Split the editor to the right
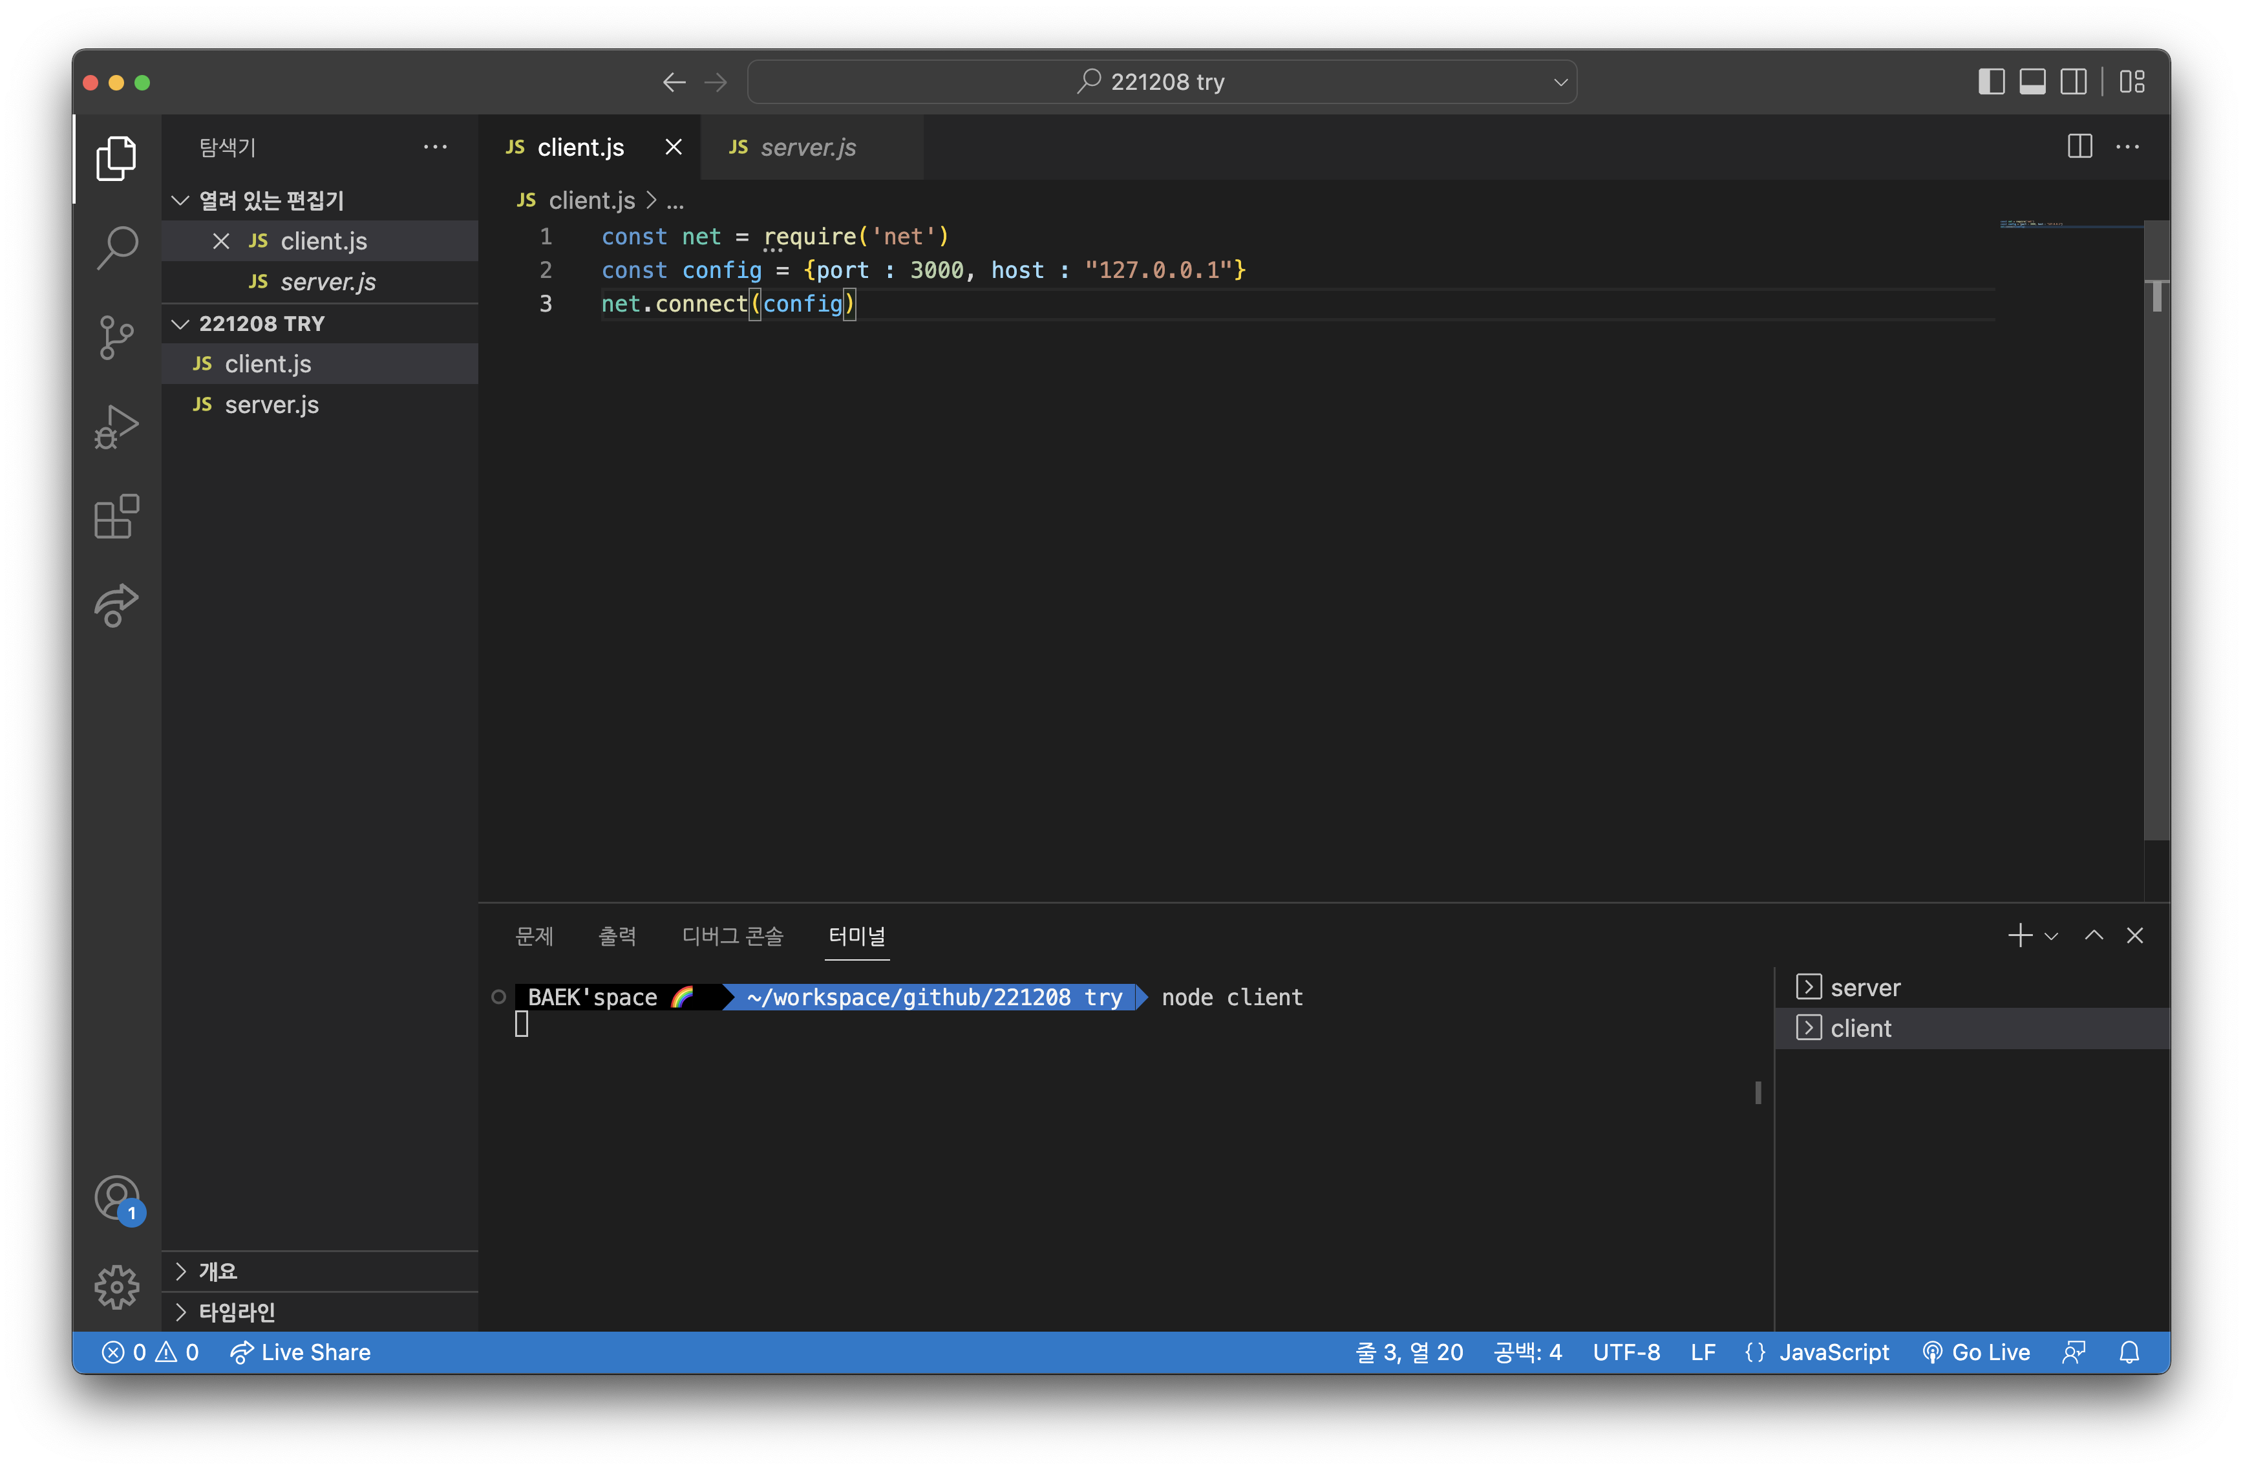Image resolution: width=2243 pixels, height=1470 pixels. click(2079, 147)
